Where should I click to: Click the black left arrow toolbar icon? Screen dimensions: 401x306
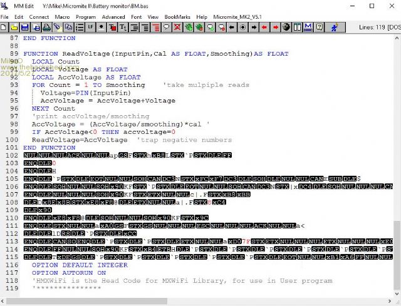[232, 28]
